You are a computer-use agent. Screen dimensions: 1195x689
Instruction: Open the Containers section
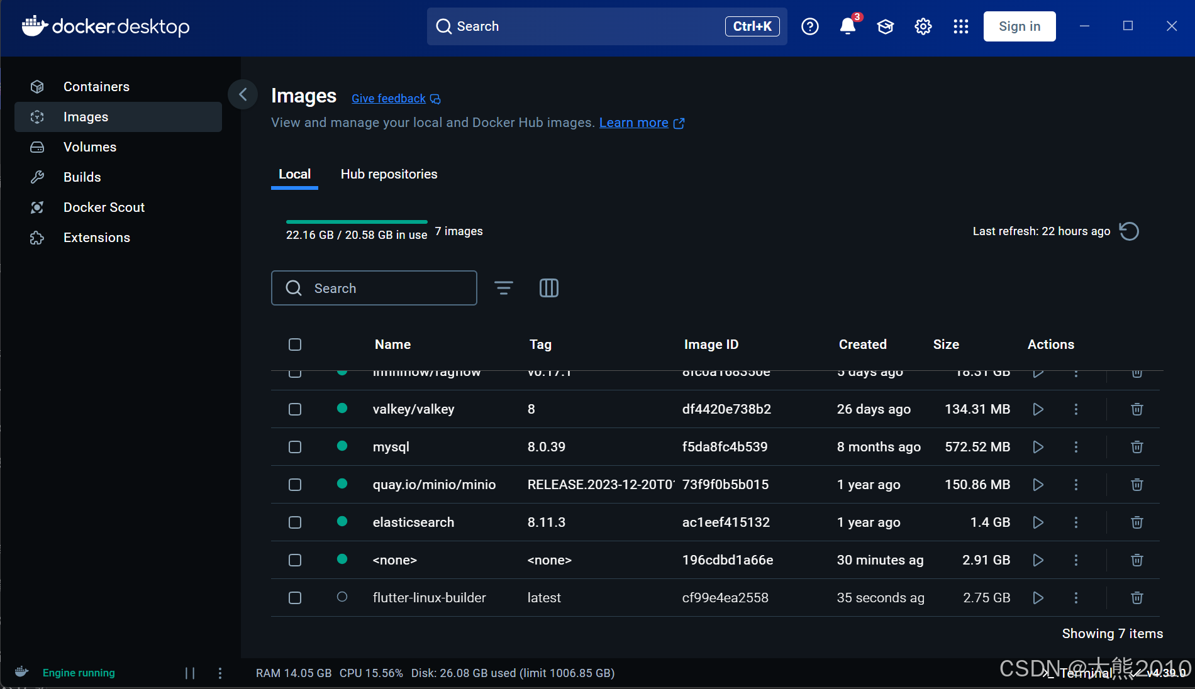96,86
